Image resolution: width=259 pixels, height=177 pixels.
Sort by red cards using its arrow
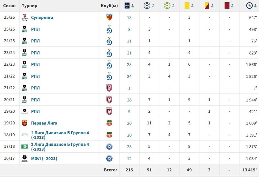[x=232, y=6]
